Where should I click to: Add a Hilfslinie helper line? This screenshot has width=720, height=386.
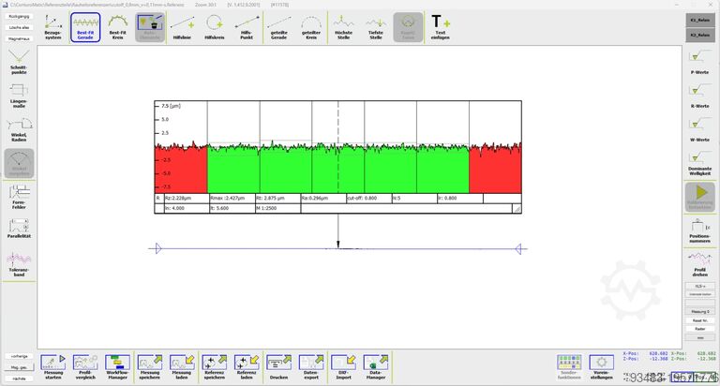pos(182,26)
